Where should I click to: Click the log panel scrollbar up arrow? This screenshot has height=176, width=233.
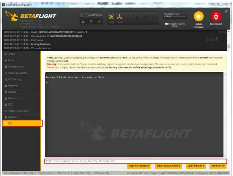coord(229,31)
